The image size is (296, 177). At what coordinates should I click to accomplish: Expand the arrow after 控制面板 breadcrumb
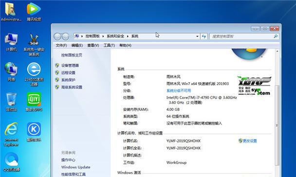coord(103,36)
